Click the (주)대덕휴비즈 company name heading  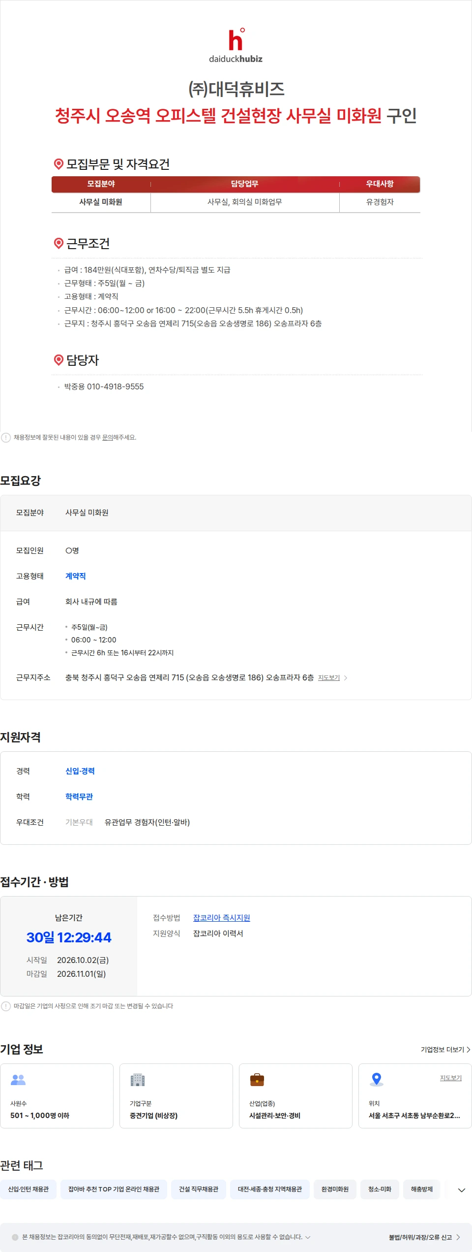click(236, 90)
